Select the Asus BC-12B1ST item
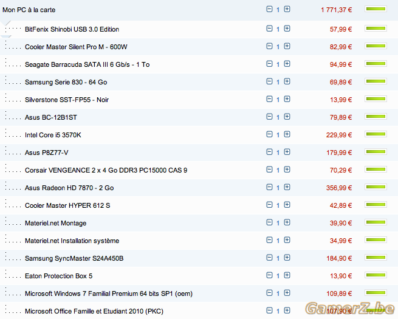The height and width of the screenshot is (319, 398). 51,117
